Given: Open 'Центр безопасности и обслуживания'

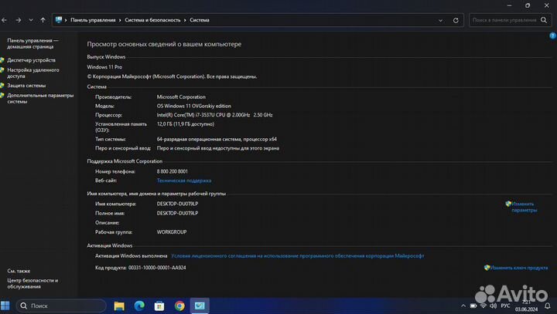Looking at the screenshot, I should [32, 283].
